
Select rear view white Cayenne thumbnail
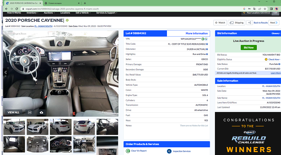(x=84, y=127)
